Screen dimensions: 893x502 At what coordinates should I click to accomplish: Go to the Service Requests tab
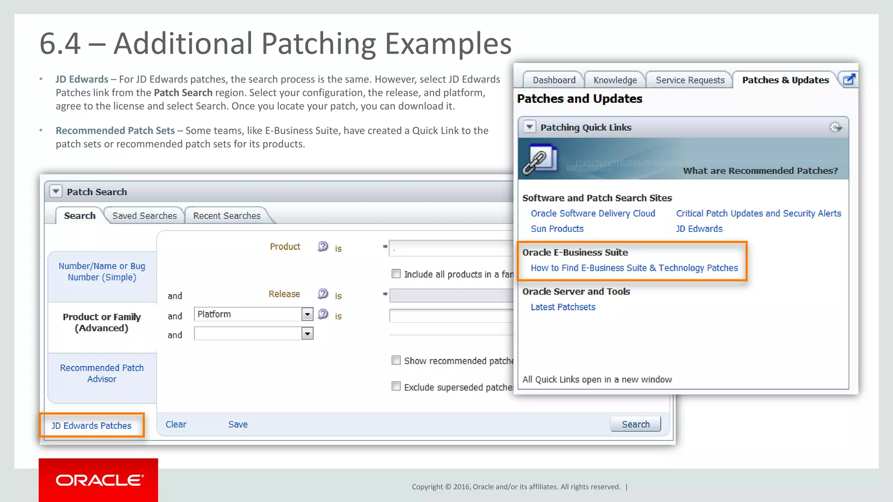pos(690,80)
